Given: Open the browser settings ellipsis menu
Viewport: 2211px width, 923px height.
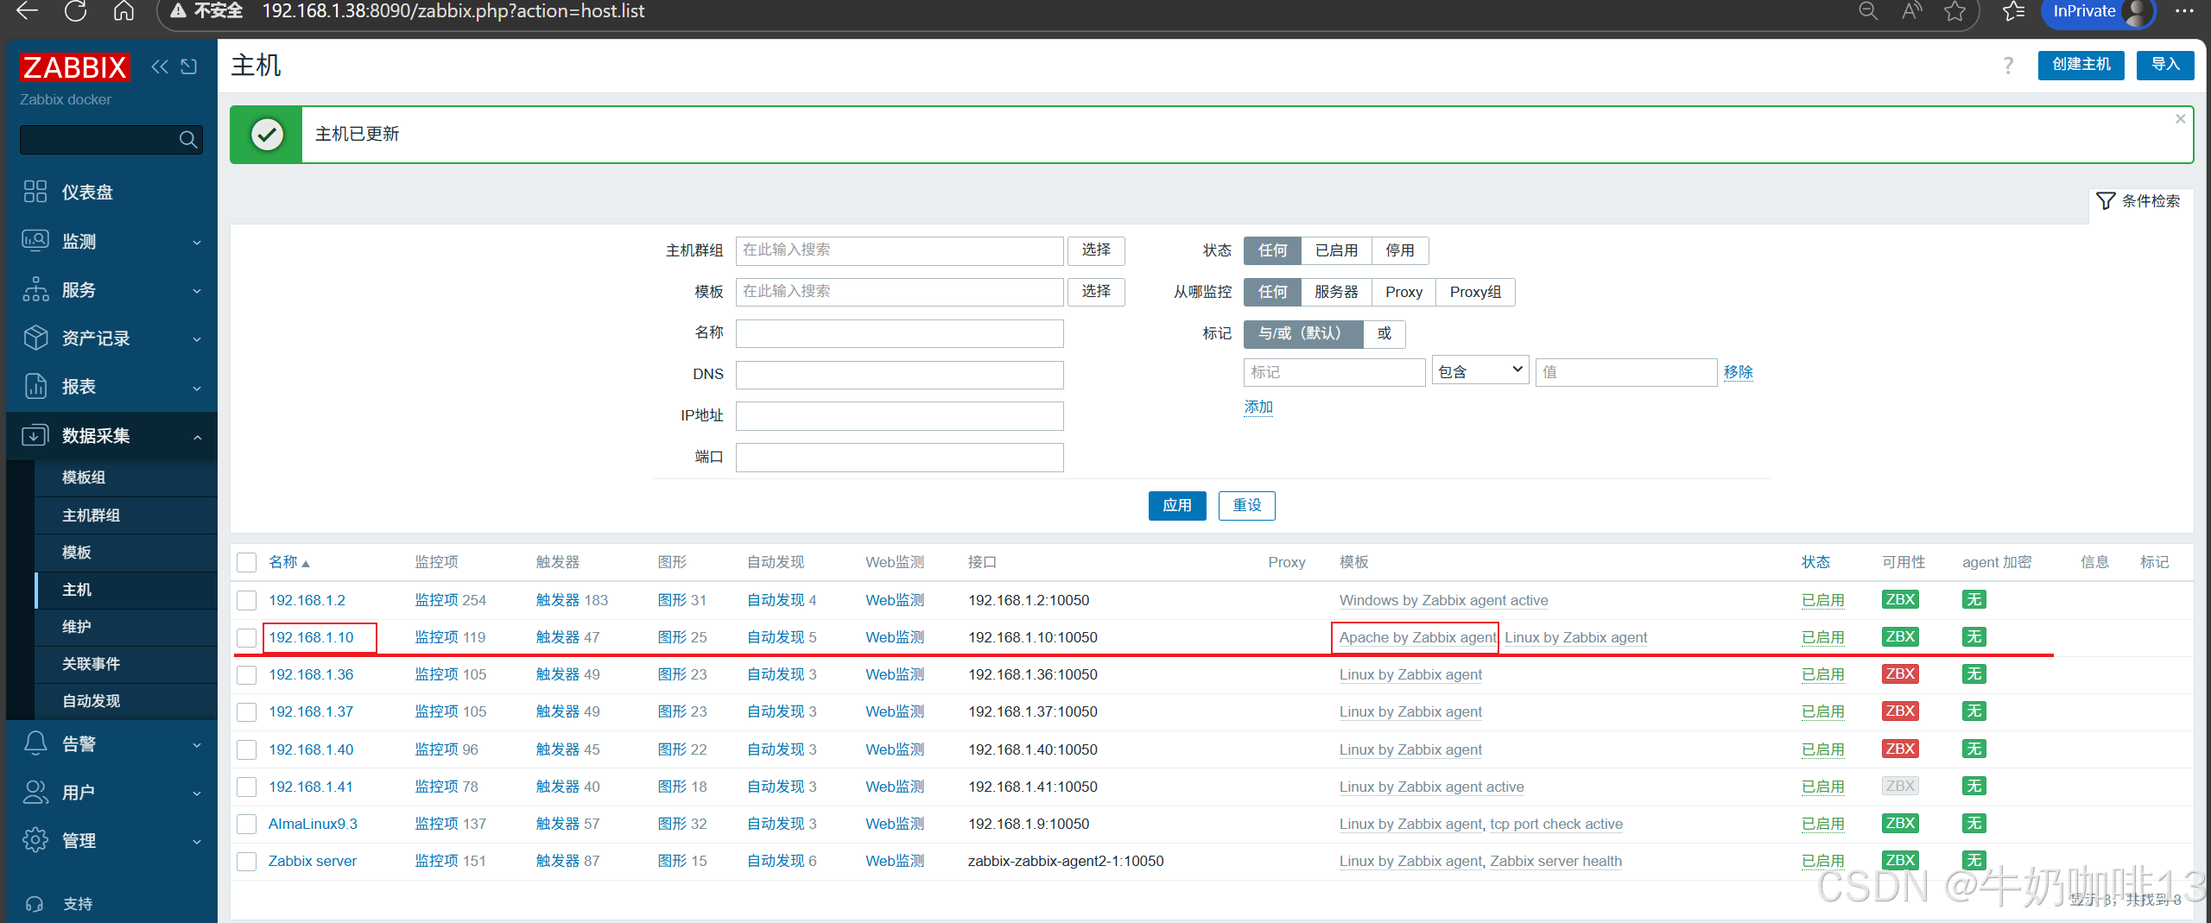Looking at the screenshot, I should tap(2184, 11).
